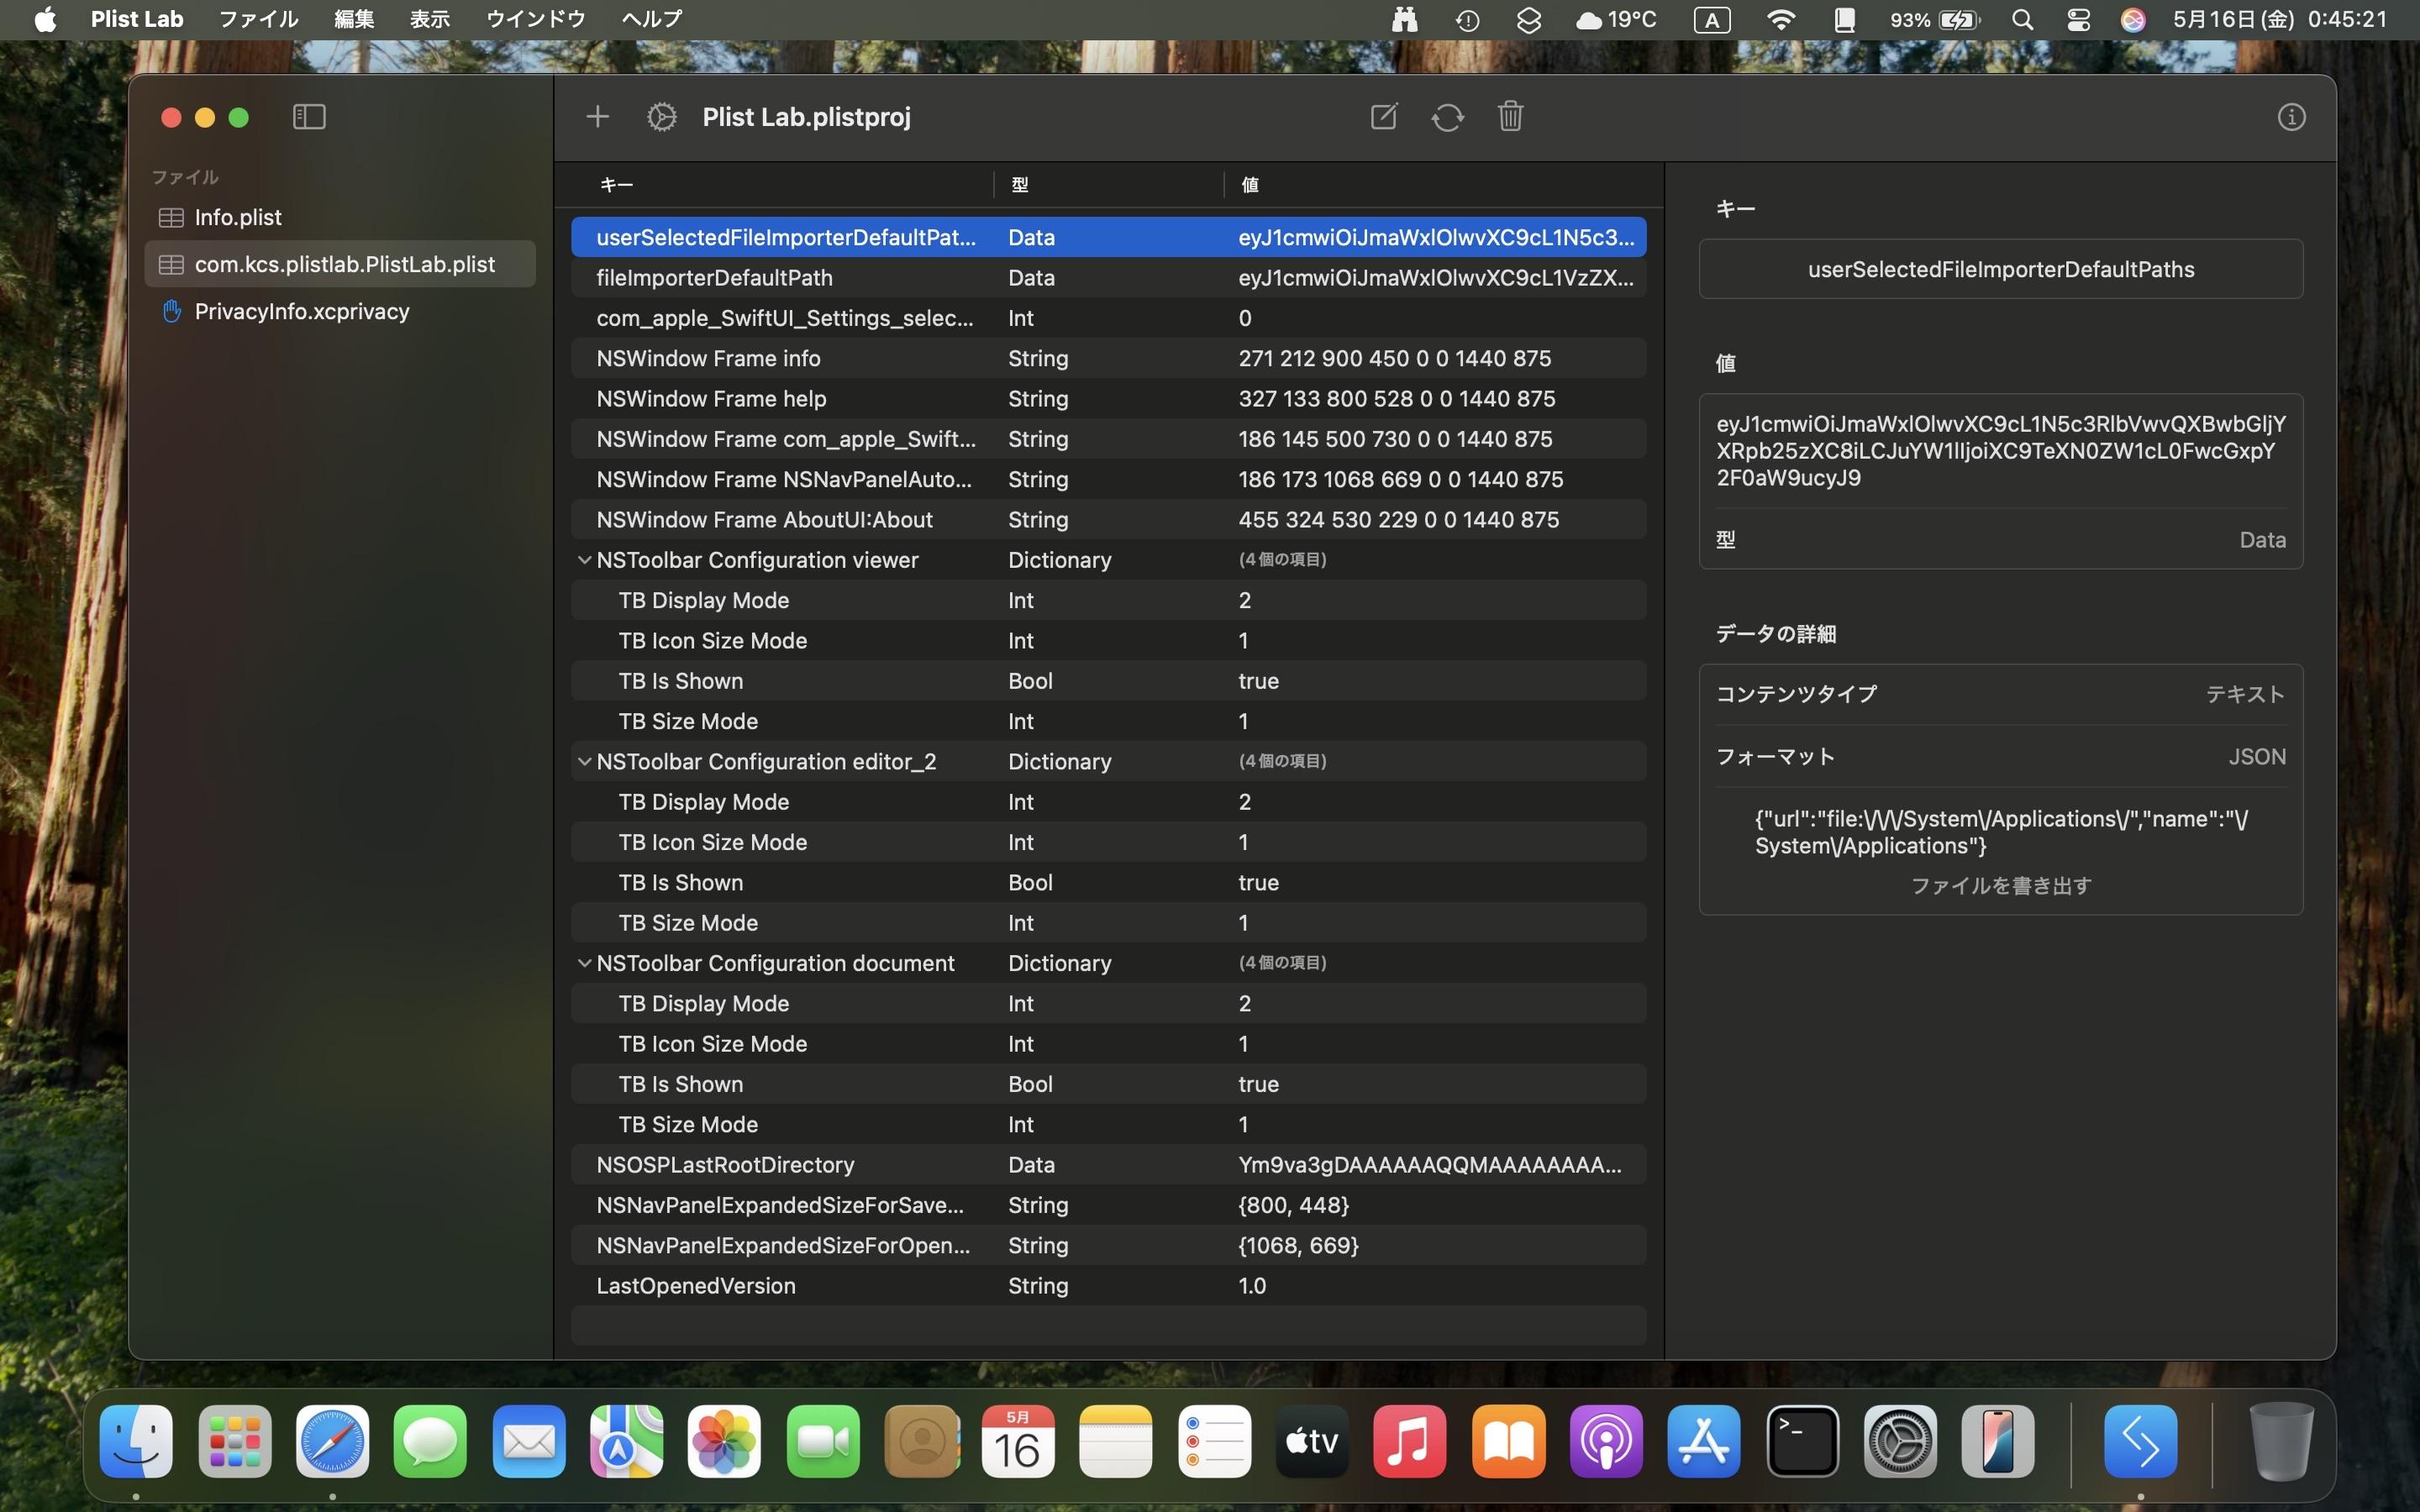2420x1512 pixels.
Task: Open Apple TV from the Dock
Action: coord(1311,1441)
